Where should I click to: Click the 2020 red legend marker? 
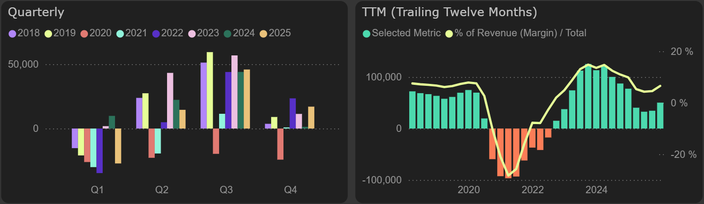(x=84, y=33)
